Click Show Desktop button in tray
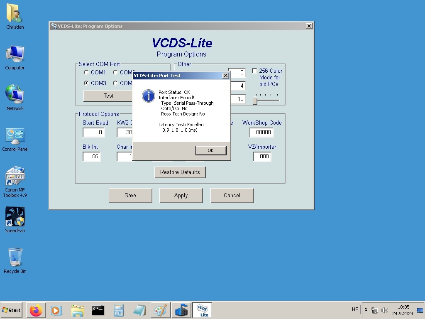The height and width of the screenshot is (319, 425). point(420,310)
